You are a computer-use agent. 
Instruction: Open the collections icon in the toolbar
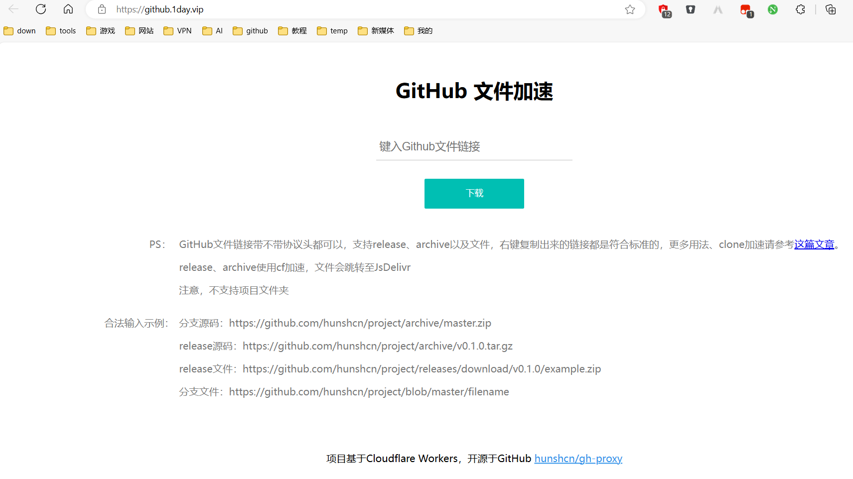[x=831, y=9]
